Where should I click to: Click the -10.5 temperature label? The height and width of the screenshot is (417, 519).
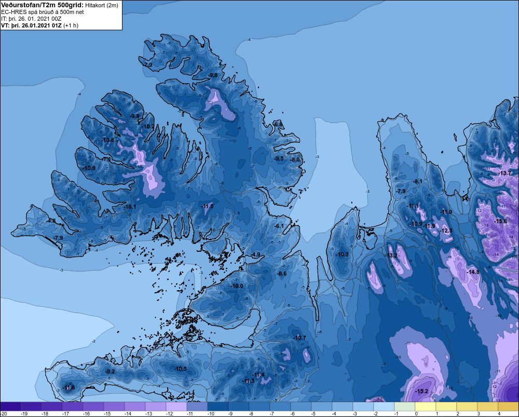click(181, 369)
